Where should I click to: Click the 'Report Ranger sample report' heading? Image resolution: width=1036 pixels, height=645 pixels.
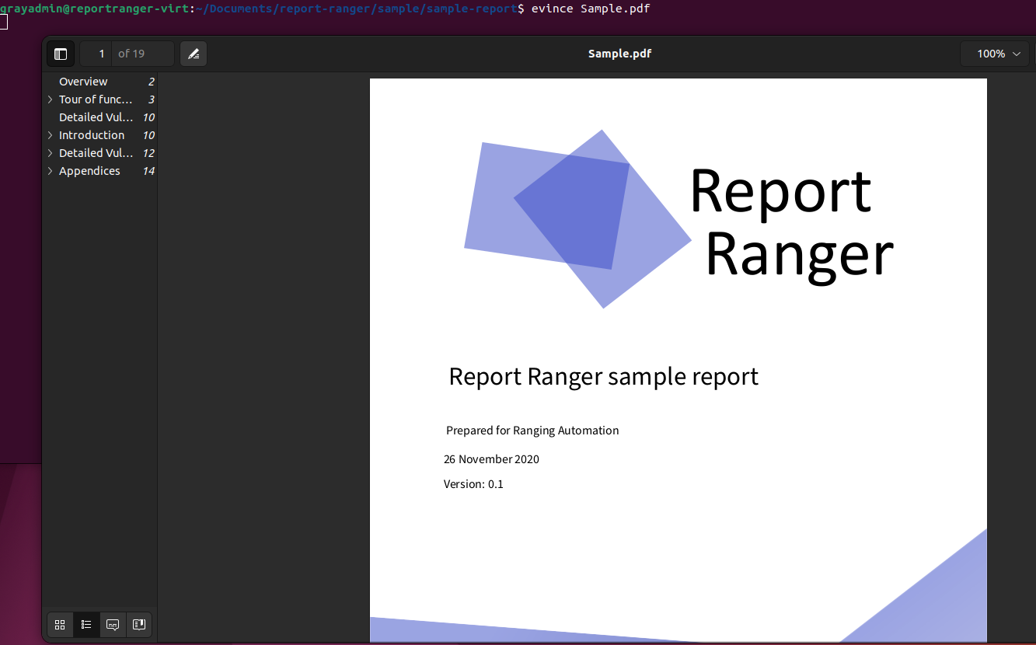click(x=604, y=376)
